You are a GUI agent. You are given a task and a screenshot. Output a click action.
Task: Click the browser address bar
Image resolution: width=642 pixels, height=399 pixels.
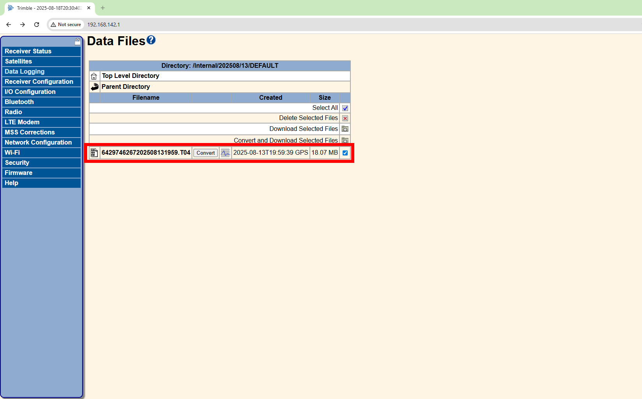coord(273,25)
